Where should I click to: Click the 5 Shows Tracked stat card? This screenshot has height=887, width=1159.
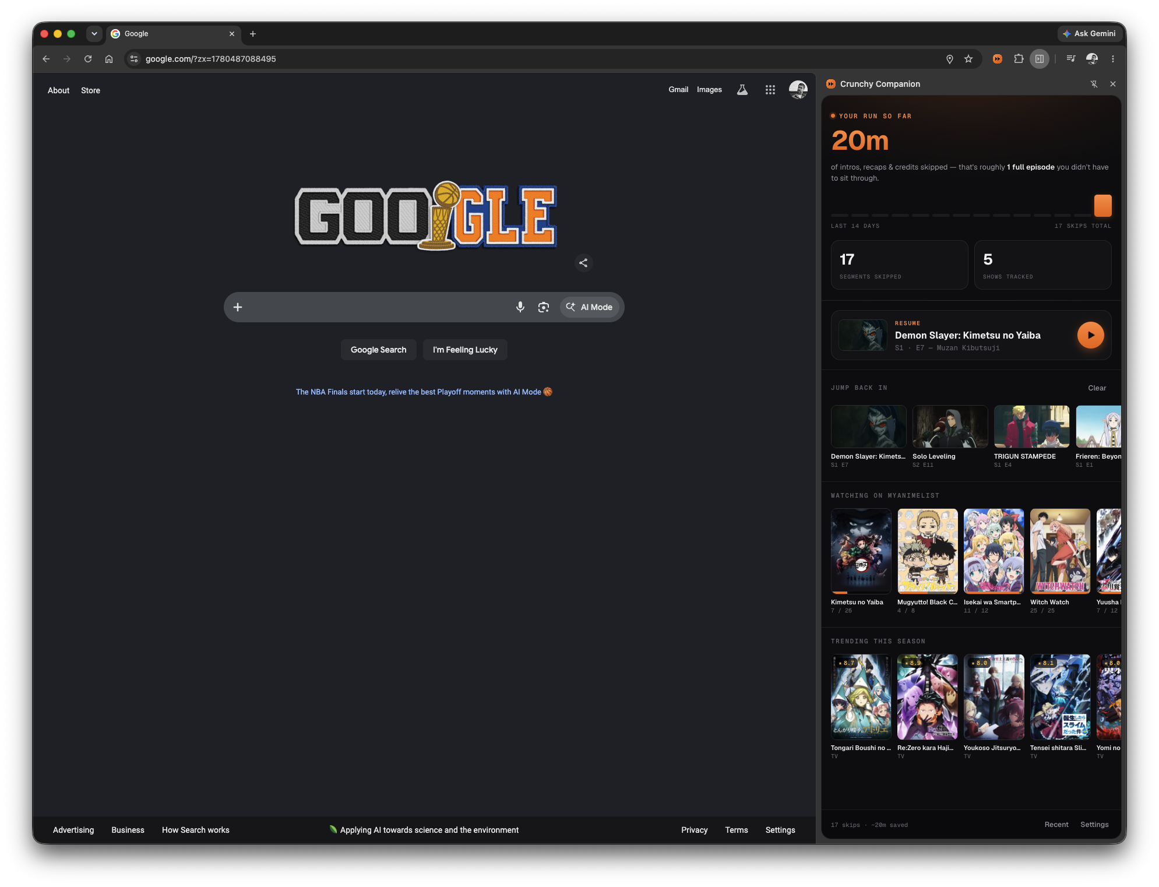pos(1042,265)
